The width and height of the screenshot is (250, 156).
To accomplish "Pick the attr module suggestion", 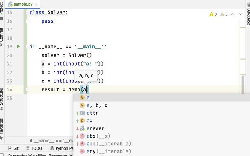I will pos(161,113).
